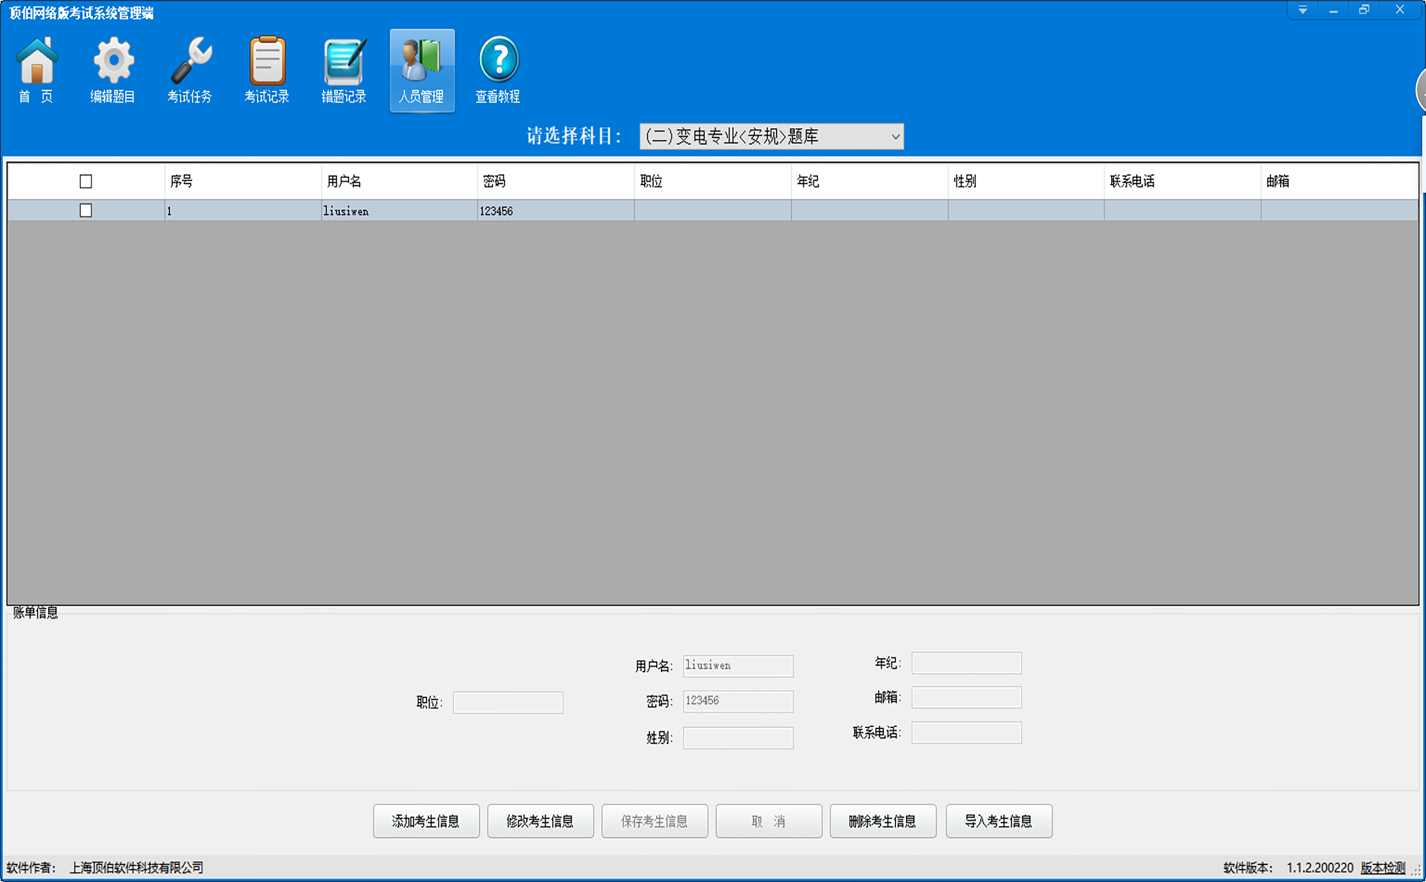1426x882 pixels.
Task: Tick the checkbox for liusiwen row
Action: click(x=86, y=211)
